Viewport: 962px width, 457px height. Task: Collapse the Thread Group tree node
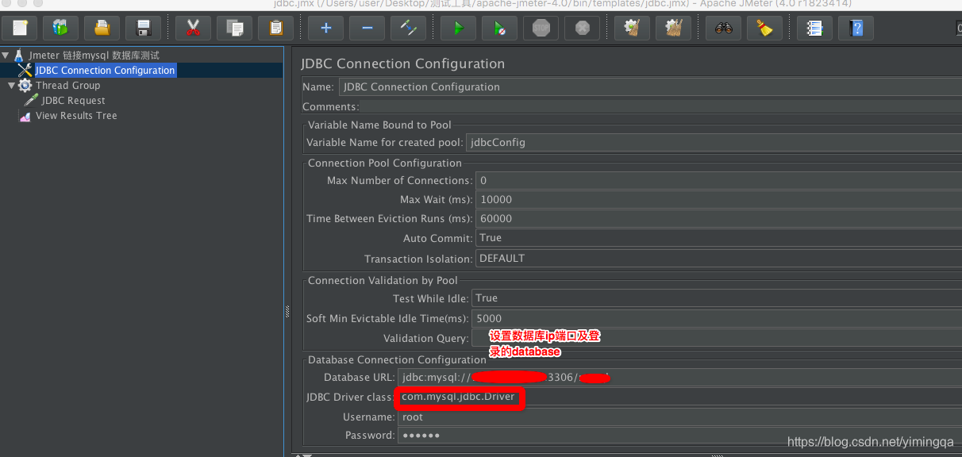pos(12,86)
